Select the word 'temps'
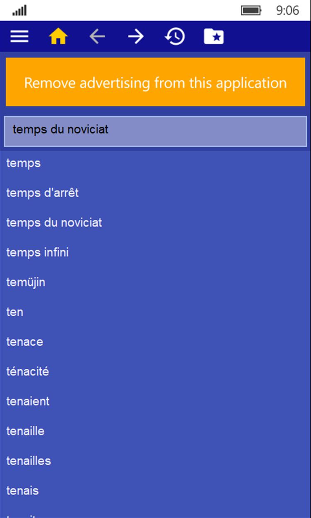This screenshot has height=518, width=311. 24,163
